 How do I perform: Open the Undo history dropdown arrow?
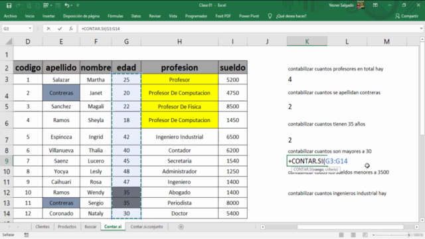(72, 5)
